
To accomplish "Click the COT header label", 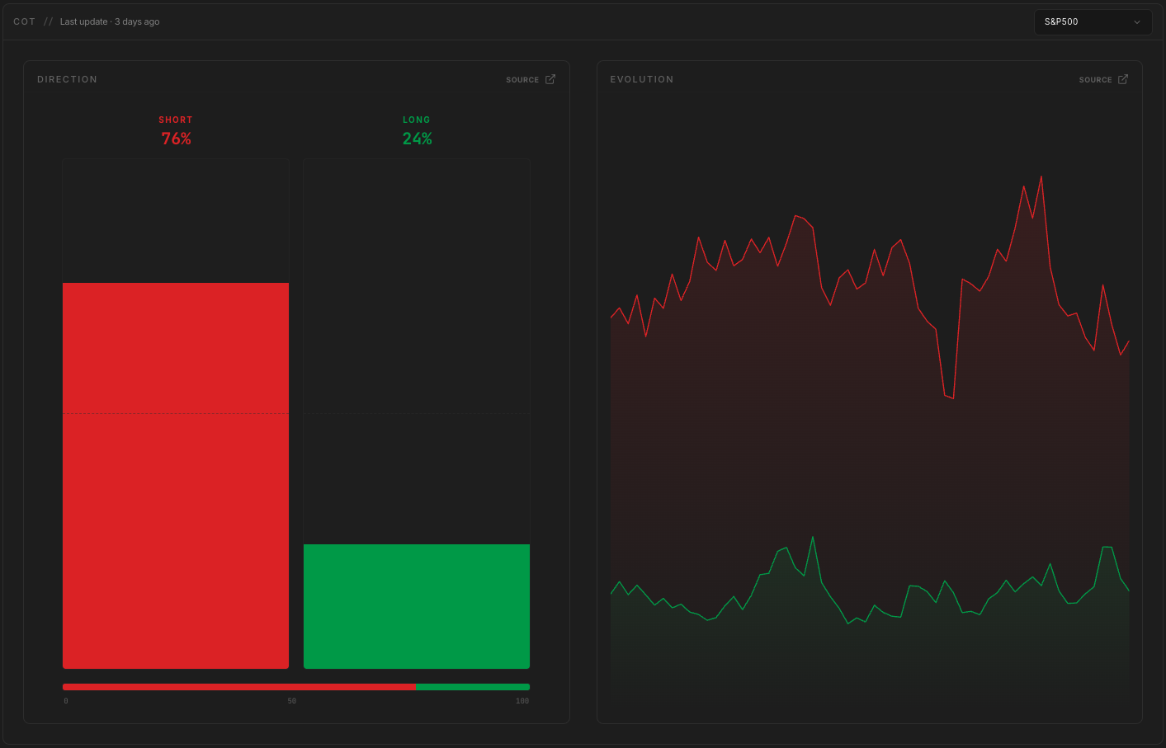I will point(25,21).
